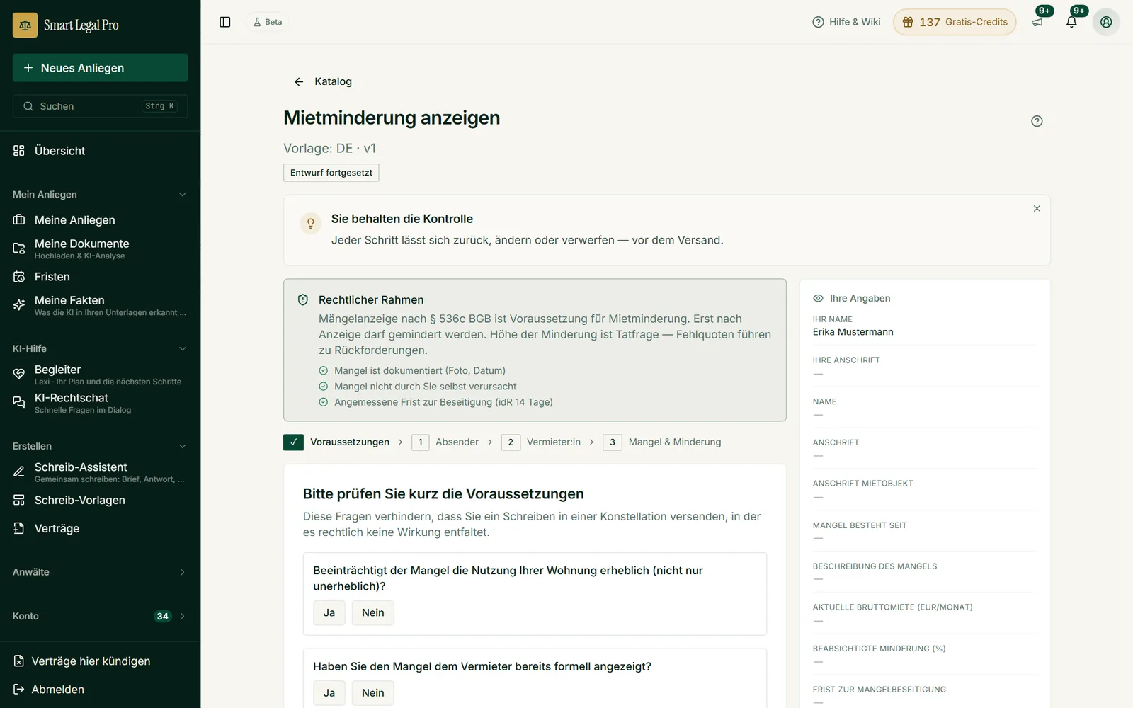
Task: Focus the Suchen search field
Action: pos(100,106)
